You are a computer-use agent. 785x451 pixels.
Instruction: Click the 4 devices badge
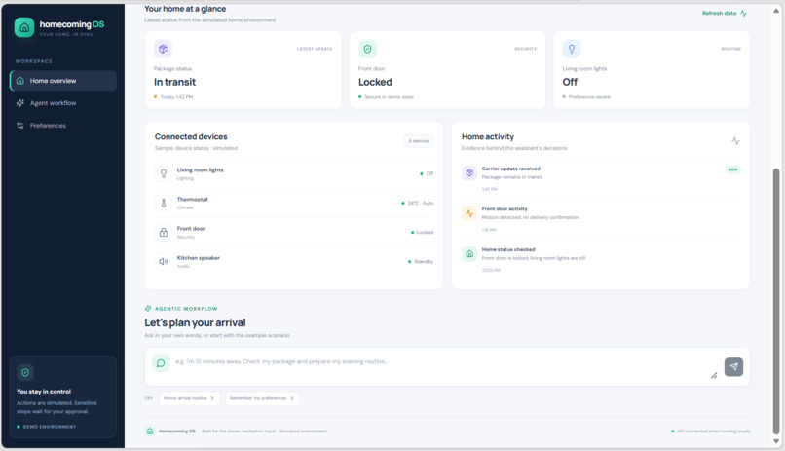(418, 141)
